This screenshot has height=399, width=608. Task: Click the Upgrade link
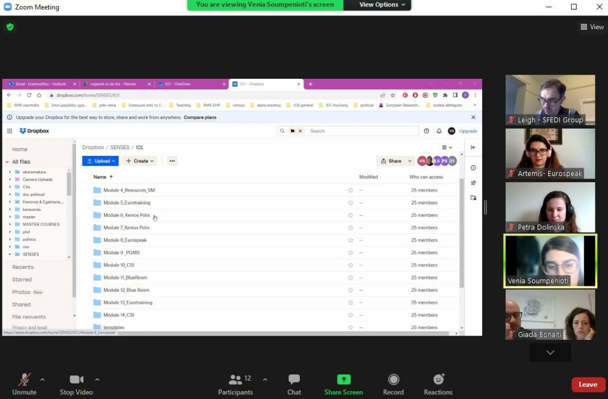click(468, 131)
